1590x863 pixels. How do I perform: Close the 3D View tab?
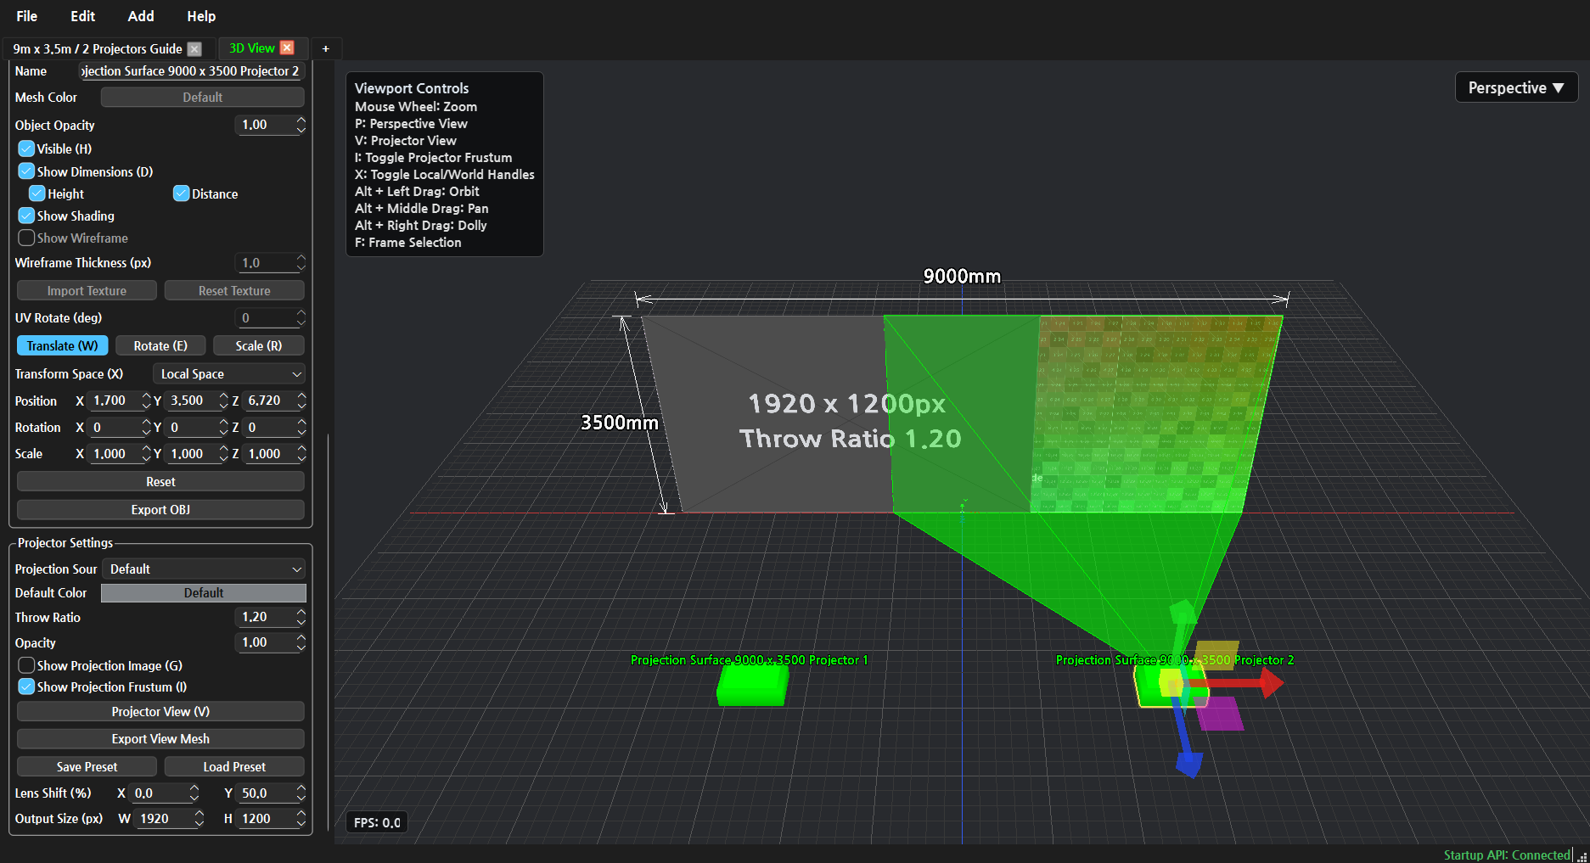coord(287,48)
